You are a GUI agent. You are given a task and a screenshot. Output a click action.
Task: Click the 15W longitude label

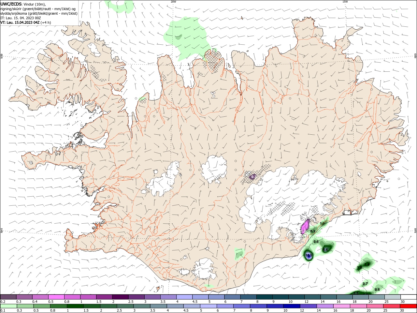coord(345,2)
